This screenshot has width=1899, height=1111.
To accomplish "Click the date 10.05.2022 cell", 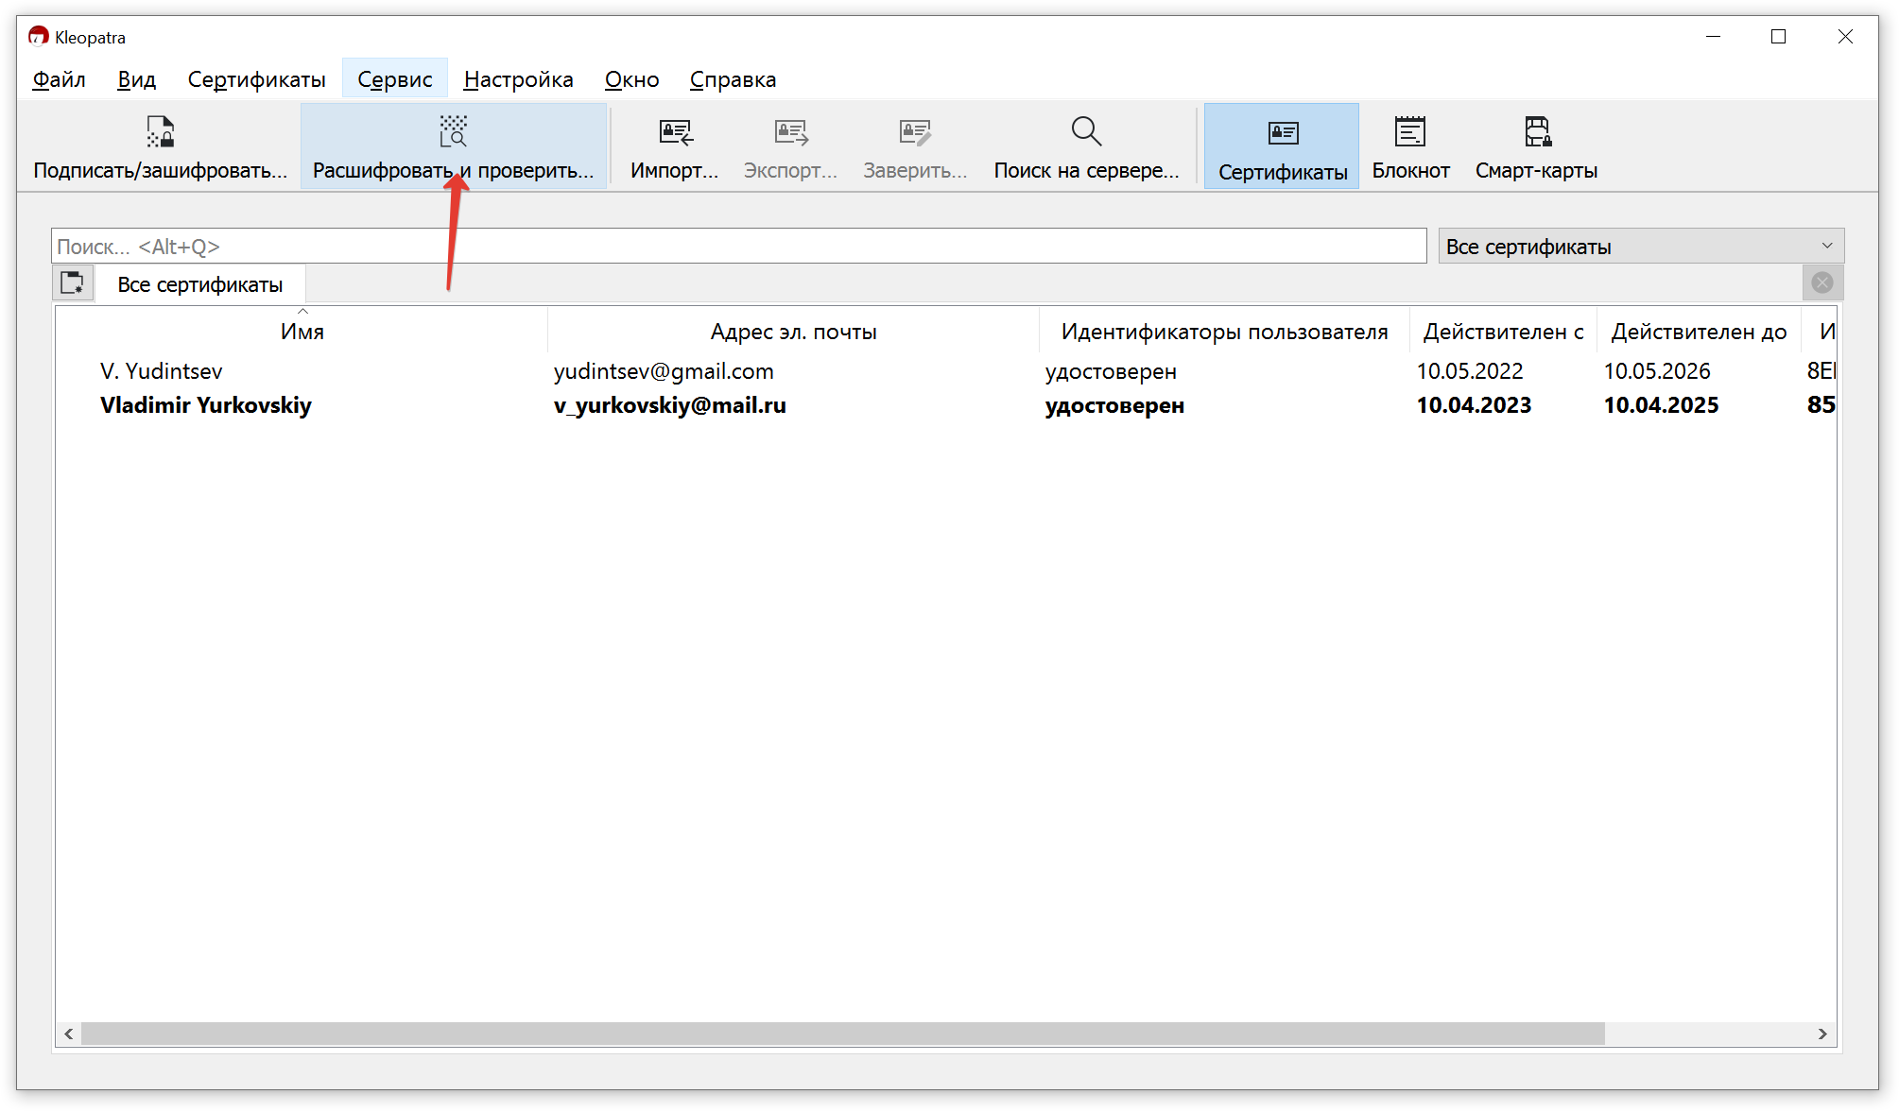I will (x=1470, y=371).
